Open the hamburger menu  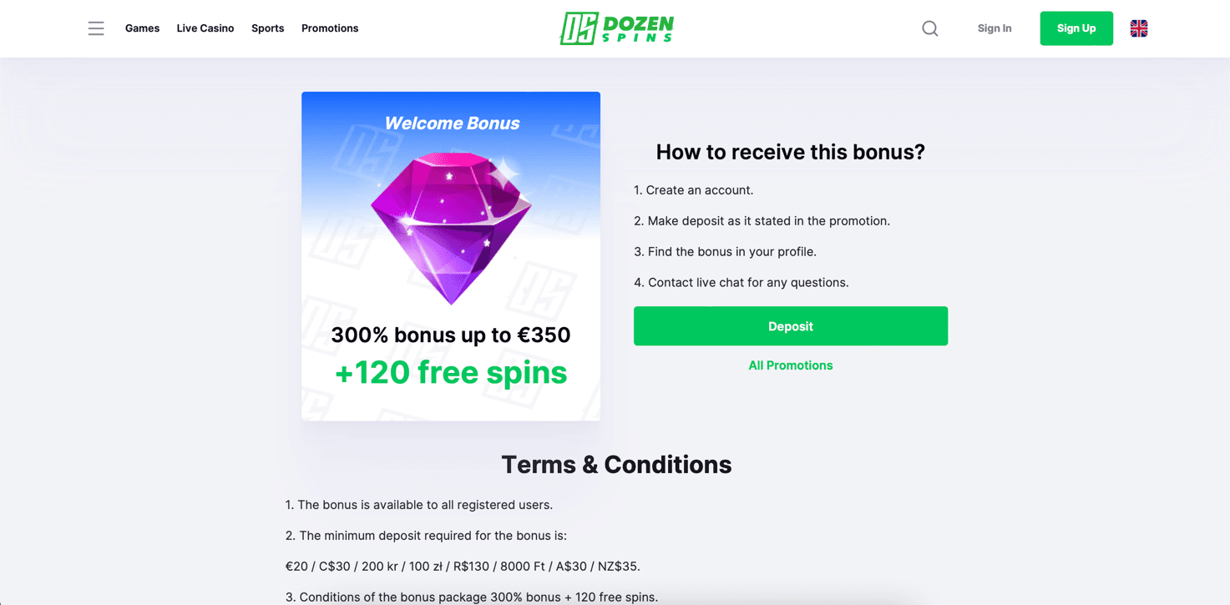[96, 28]
